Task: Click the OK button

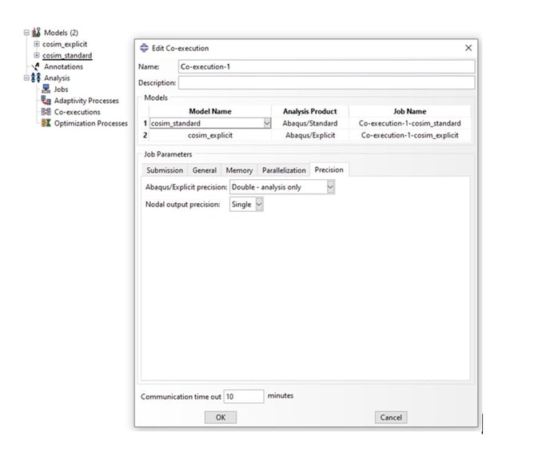Action: [x=221, y=417]
